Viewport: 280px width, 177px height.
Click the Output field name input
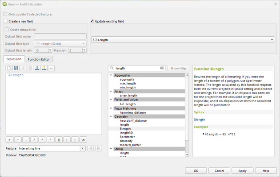(x=60, y=36)
